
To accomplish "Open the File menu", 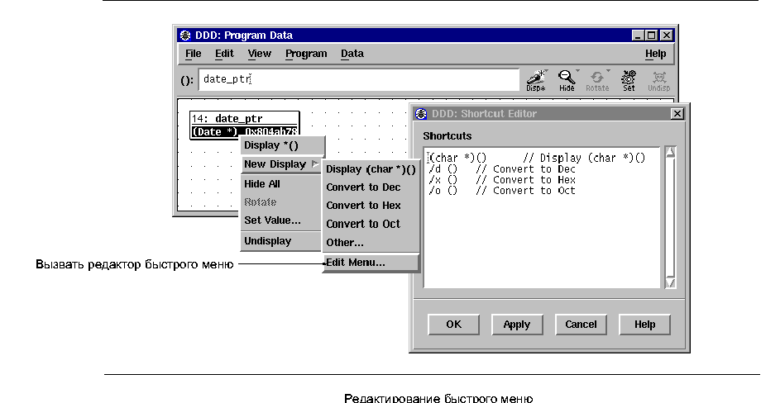I will 193,54.
